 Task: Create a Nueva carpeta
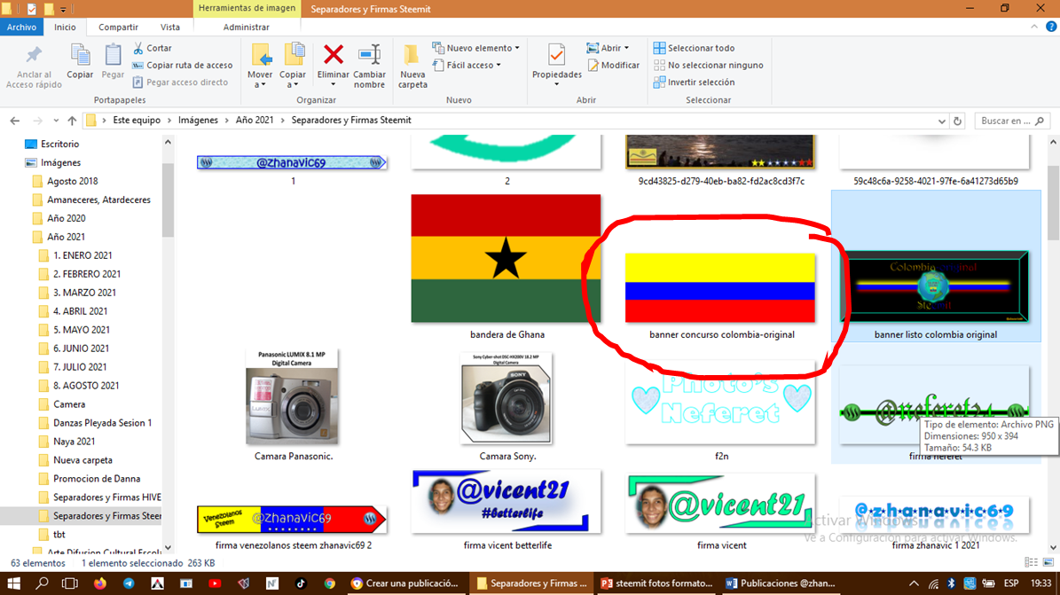click(x=412, y=66)
